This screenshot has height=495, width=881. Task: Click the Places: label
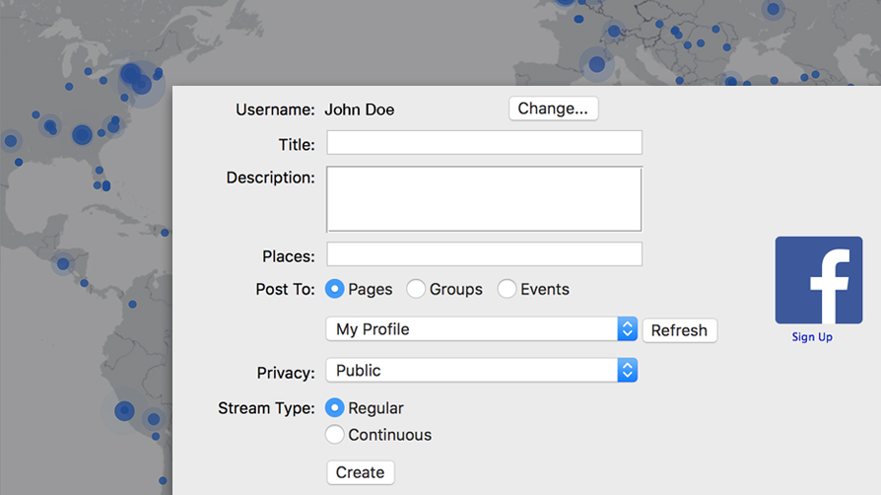[288, 256]
